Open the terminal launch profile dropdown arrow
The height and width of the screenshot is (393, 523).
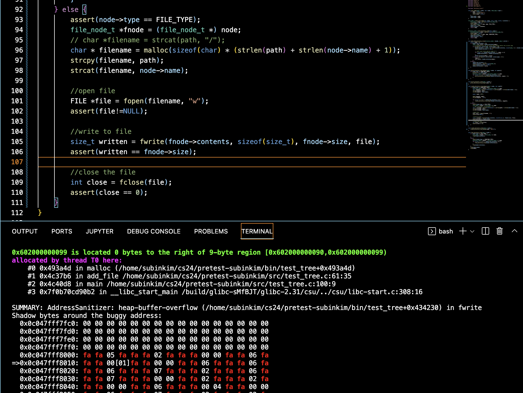coord(472,231)
